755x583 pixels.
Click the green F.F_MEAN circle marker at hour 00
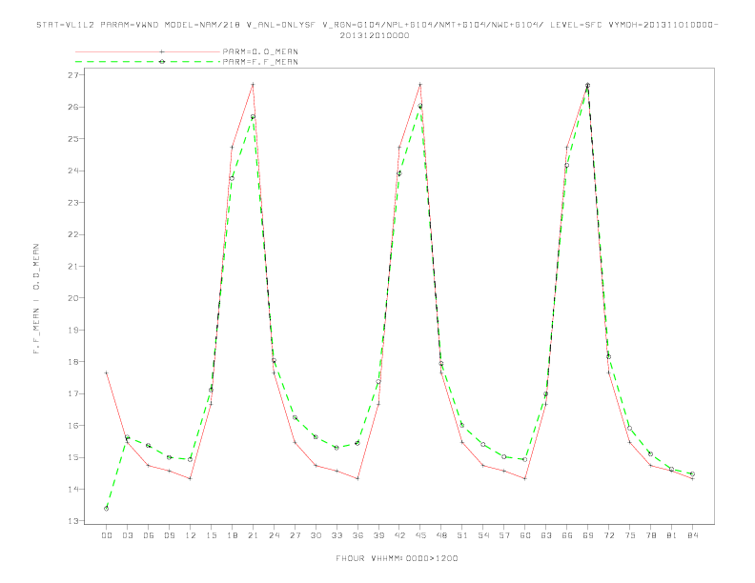(x=107, y=509)
